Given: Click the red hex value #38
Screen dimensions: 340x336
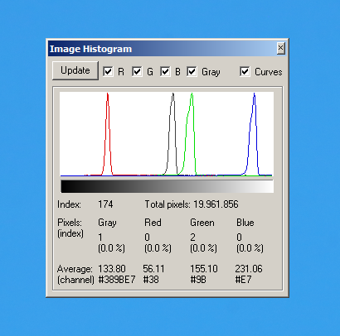Looking at the screenshot, I should click(151, 280).
